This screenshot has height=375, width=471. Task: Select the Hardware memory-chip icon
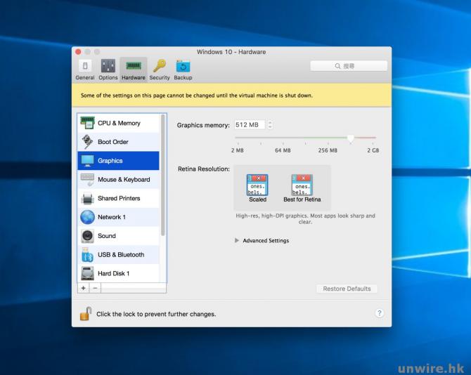tap(134, 66)
